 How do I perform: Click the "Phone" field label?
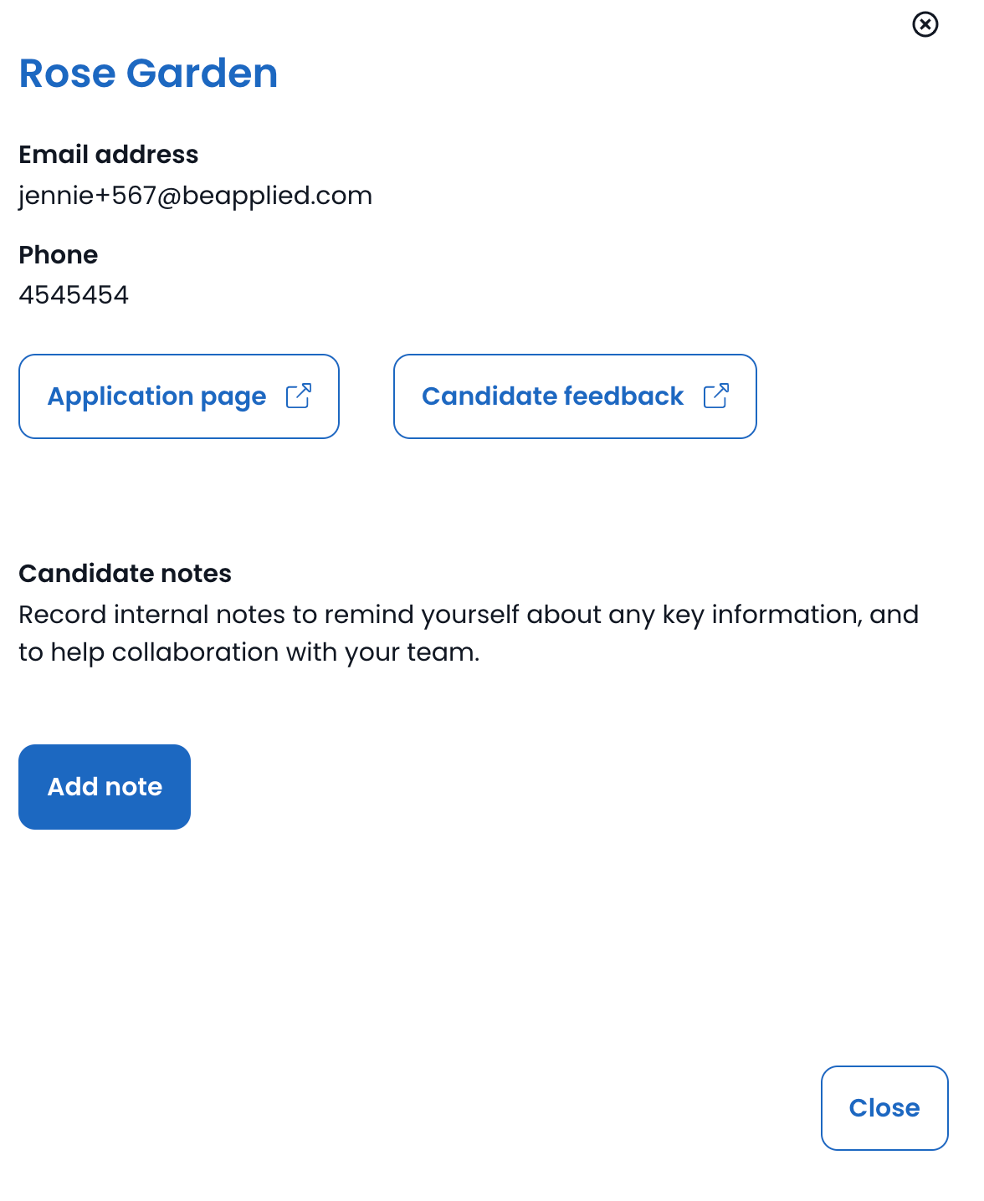pyautogui.click(x=59, y=255)
